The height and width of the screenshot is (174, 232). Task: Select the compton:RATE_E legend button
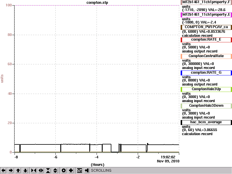pyautogui.click(x=206, y=40)
